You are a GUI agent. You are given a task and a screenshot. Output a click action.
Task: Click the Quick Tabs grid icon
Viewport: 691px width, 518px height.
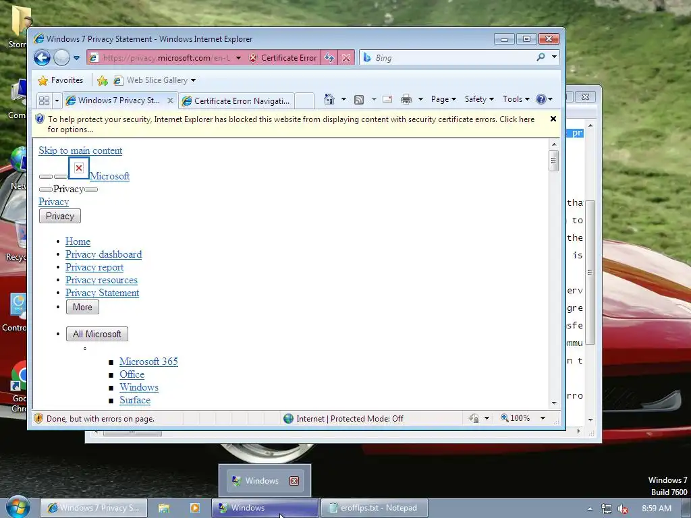(44, 100)
